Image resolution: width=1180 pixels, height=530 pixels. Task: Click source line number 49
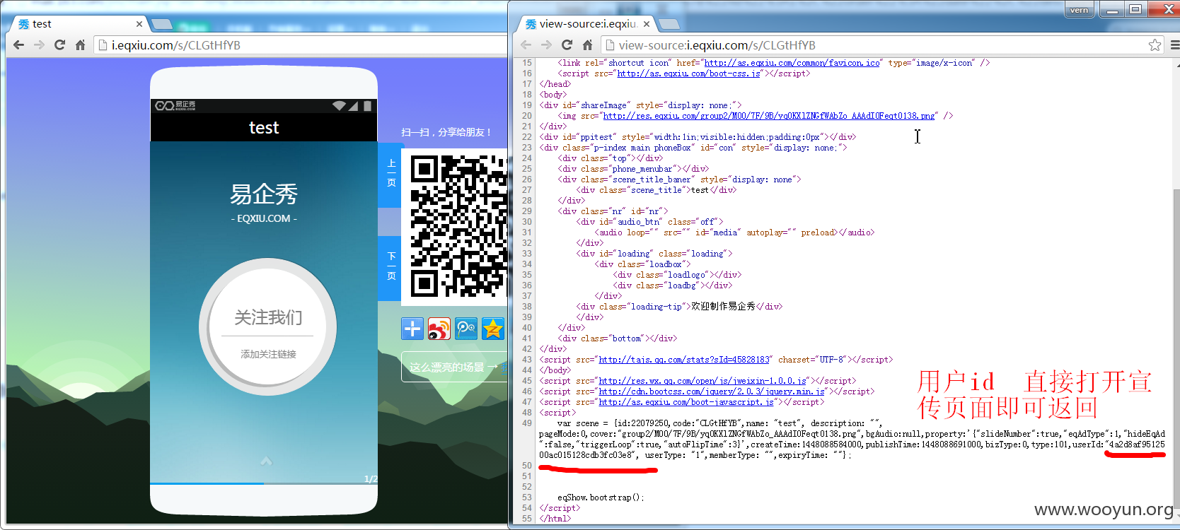527,423
